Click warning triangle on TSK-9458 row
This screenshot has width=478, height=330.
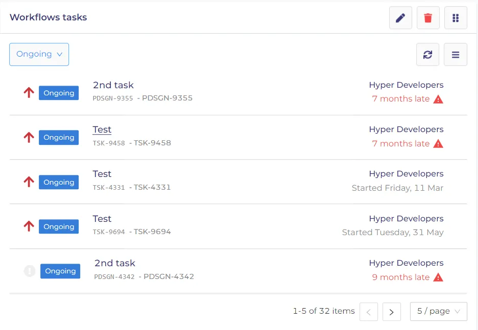438,144
